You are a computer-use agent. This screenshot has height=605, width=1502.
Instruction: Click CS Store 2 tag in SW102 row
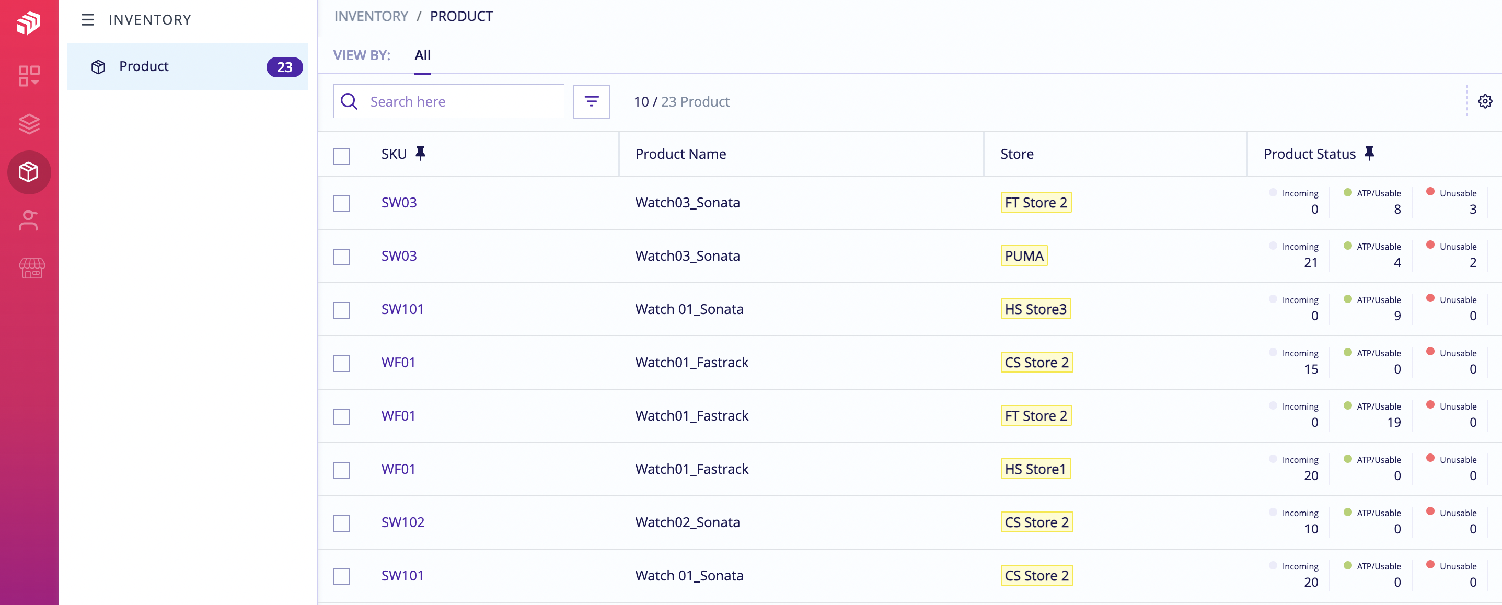point(1037,522)
